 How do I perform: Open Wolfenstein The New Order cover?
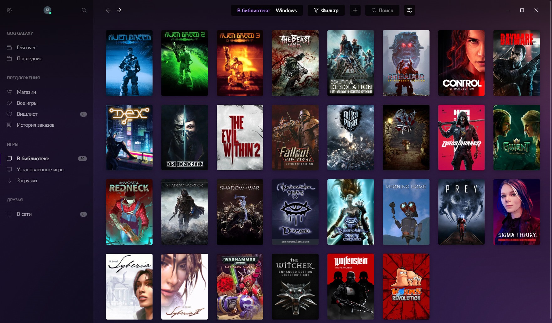tap(351, 287)
